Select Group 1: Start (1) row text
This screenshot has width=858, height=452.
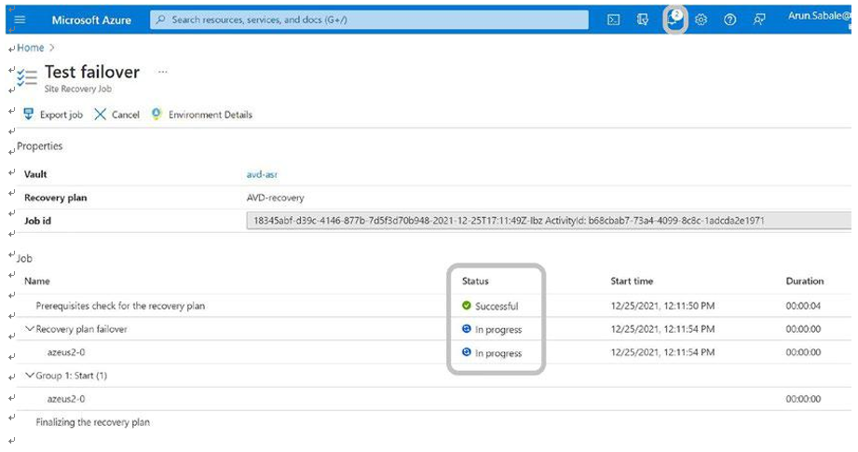click(x=72, y=376)
